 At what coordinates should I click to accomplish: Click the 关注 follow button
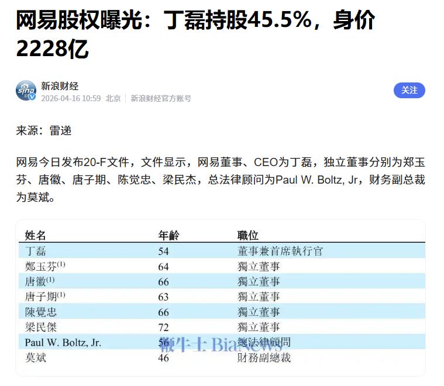(409, 90)
